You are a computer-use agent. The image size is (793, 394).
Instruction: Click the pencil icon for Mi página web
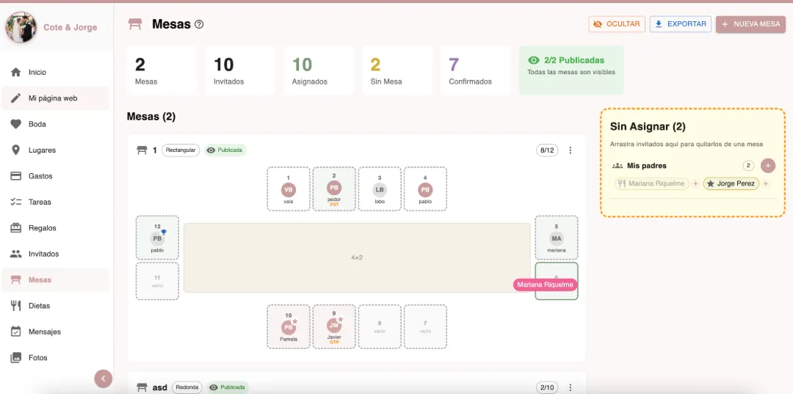click(15, 98)
